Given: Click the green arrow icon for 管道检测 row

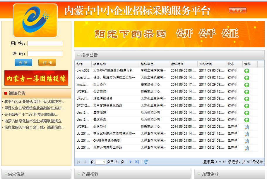Looking at the screenshot, I should click(x=247, y=120).
